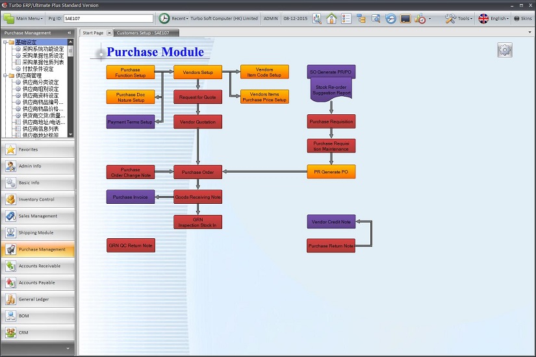
Task: Open the tab list dropdown arrow
Action: point(530,32)
